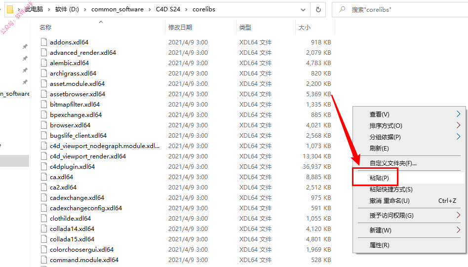Click the command.module.xdl64 file icon
The width and height of the screenshot is (468, 267).
coord(44,260)
